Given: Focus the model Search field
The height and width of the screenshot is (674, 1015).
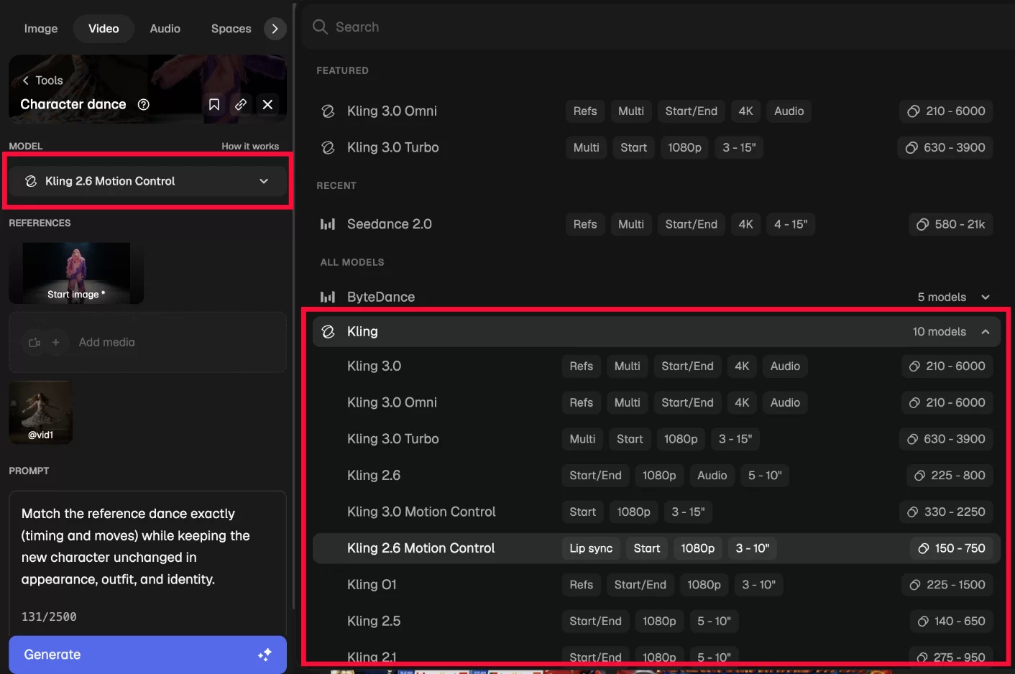Looking at the screenshot, I should (x=657, y=27).
